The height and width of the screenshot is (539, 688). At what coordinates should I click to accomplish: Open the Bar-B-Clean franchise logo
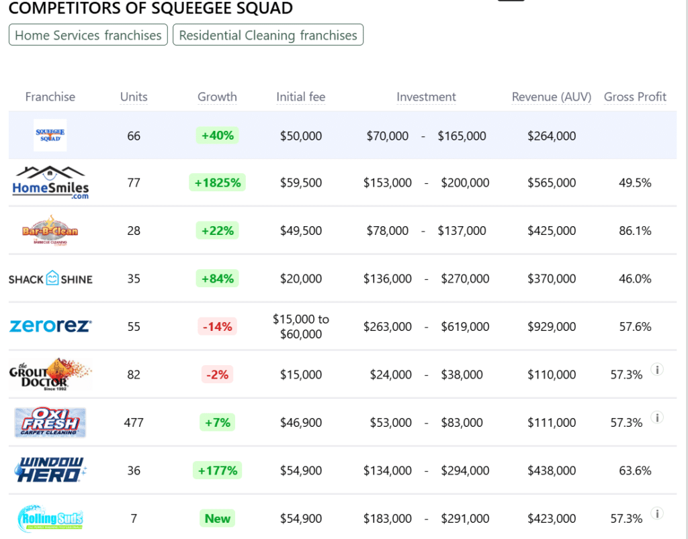tap(50, 230)
